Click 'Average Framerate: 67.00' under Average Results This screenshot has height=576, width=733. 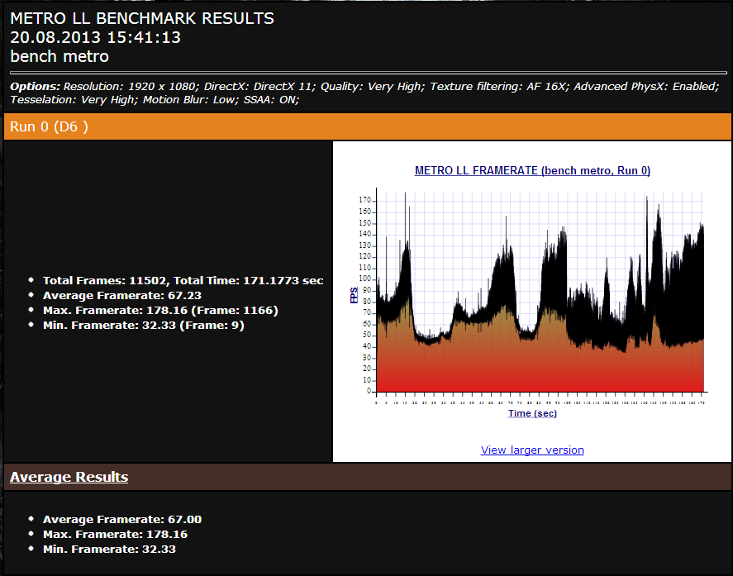[x=122, y=520]
